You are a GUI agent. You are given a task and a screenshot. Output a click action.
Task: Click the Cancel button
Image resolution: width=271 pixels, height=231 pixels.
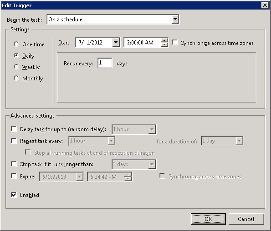246,219
